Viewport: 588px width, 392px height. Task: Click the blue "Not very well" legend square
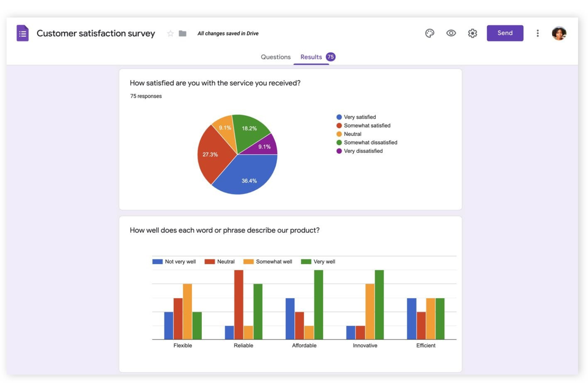(157, 261)
